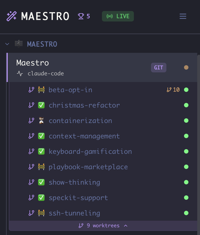Open the hamburger menu
Screen dimensions: 200x235
click(x=183, y=16)
